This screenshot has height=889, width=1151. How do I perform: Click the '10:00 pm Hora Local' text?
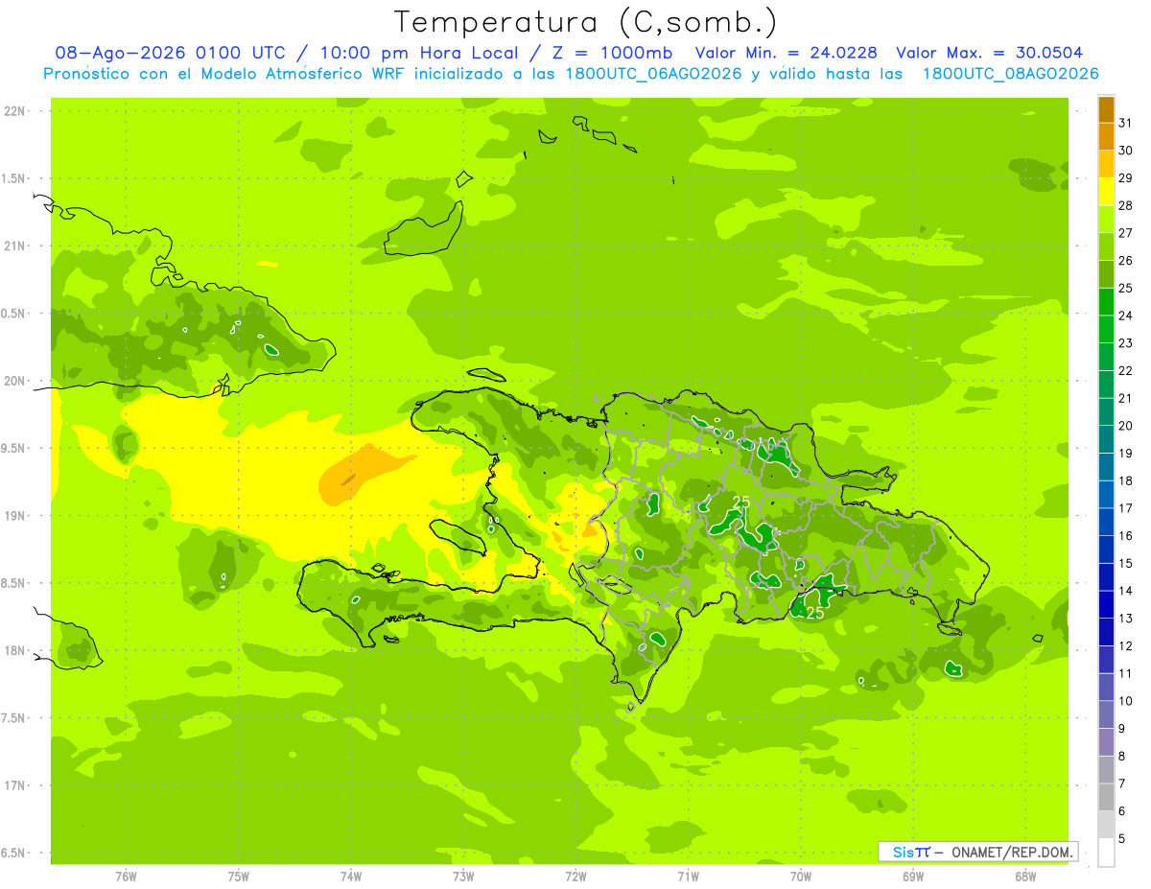click(418, 53)
